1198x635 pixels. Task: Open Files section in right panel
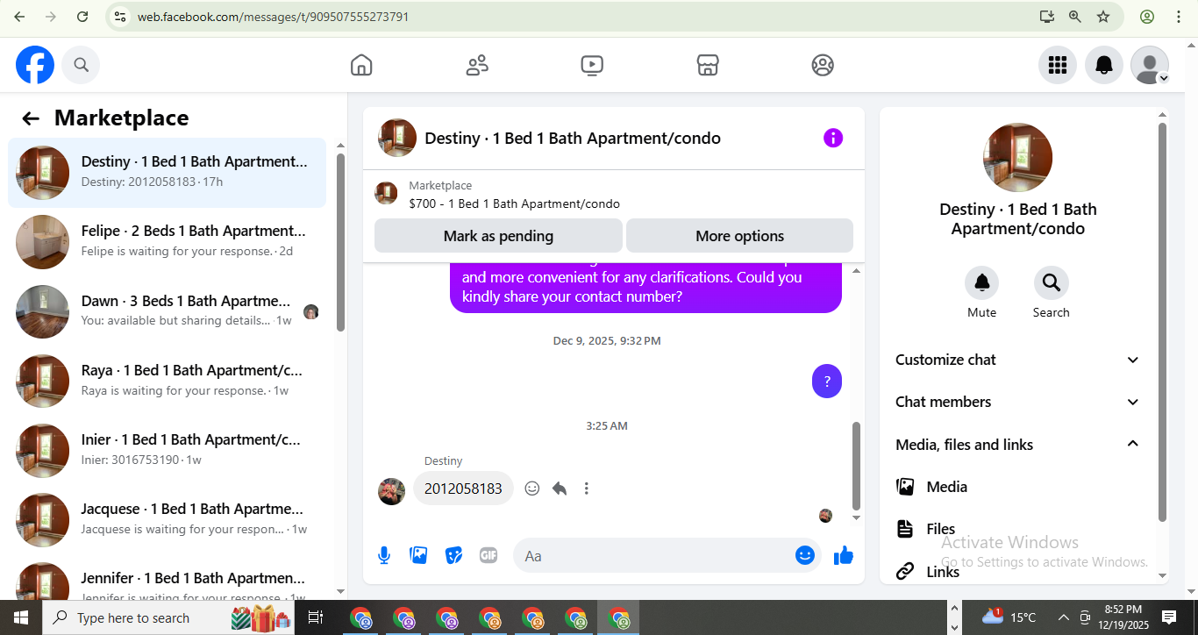1018,529
